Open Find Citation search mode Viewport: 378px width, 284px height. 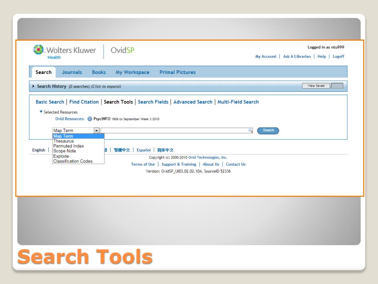tap(84, 102)
